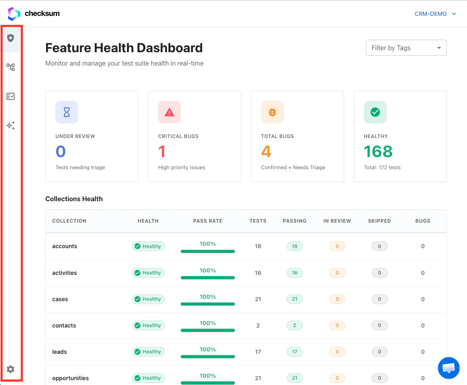
Task: Click the skipped count for leads
Action: pos(379,352)
